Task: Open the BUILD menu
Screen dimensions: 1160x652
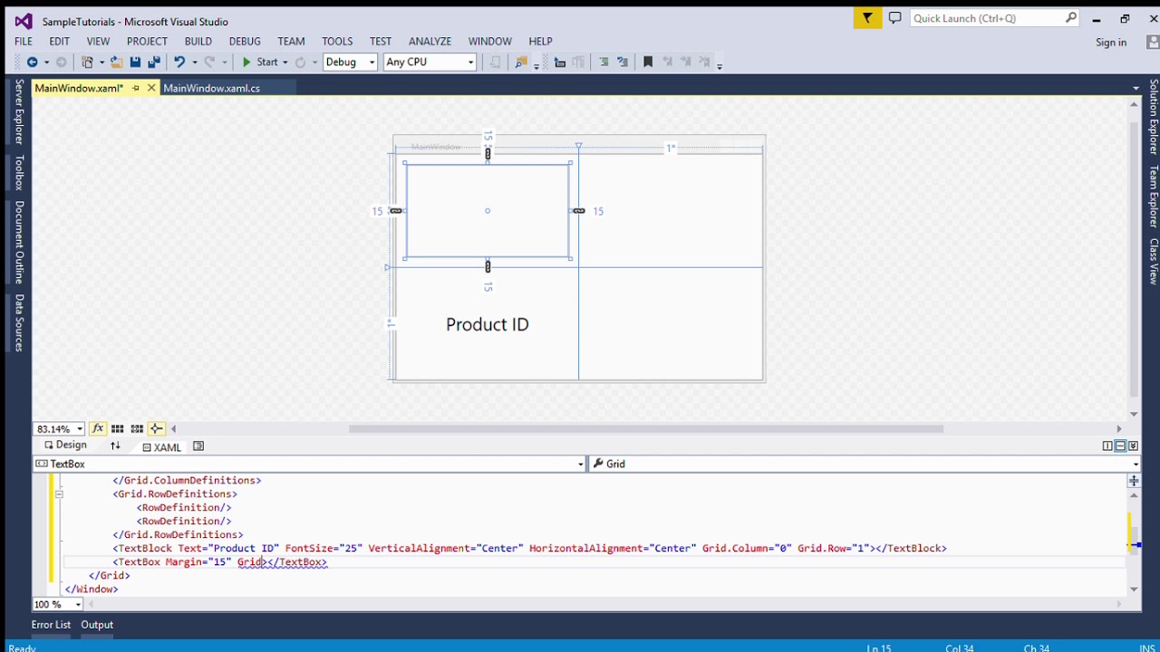Action: tap(198, 41)
